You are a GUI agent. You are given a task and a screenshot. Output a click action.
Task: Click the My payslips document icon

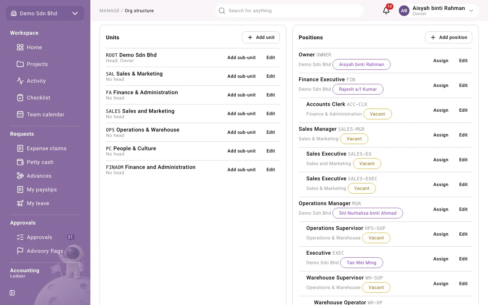(x=20, y=189)
